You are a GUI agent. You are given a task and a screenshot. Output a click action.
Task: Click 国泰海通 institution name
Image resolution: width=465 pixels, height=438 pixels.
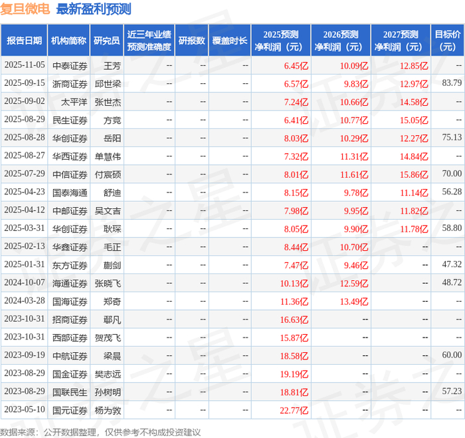click(x=70, y=192)
